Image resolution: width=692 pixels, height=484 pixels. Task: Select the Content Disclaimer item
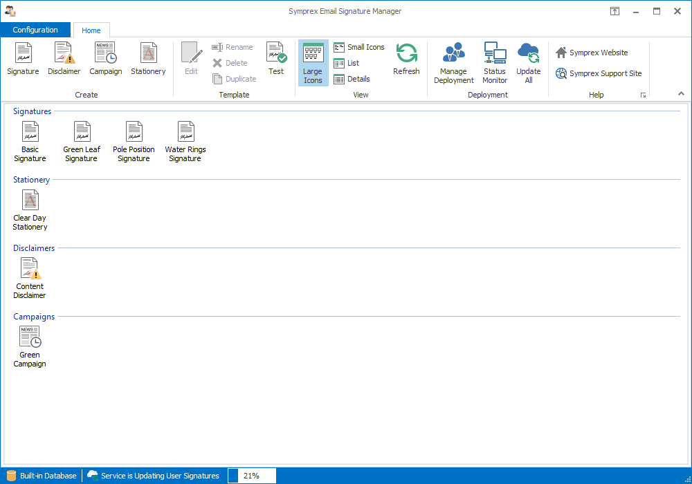30,278
